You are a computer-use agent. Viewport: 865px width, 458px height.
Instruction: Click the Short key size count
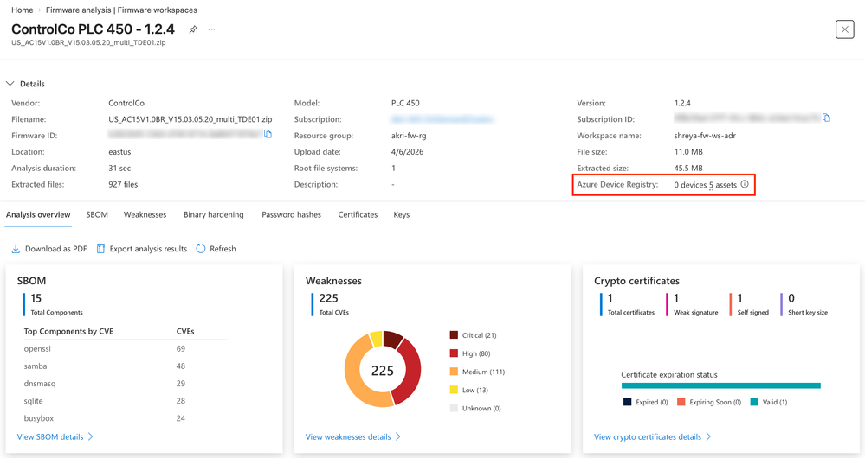tap(791, 298)
